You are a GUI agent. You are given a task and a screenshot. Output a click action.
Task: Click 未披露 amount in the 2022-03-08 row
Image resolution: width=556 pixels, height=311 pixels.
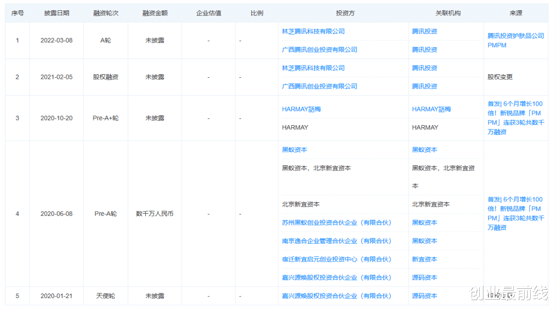155,41
